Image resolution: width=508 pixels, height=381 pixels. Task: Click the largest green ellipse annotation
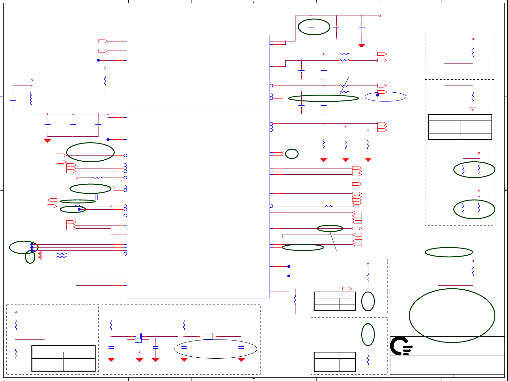(452, 316)
